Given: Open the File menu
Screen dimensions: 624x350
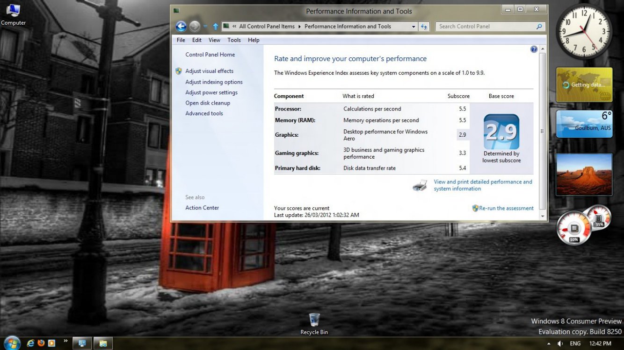Looking at the screenshot, I should (x=181, y=40).
